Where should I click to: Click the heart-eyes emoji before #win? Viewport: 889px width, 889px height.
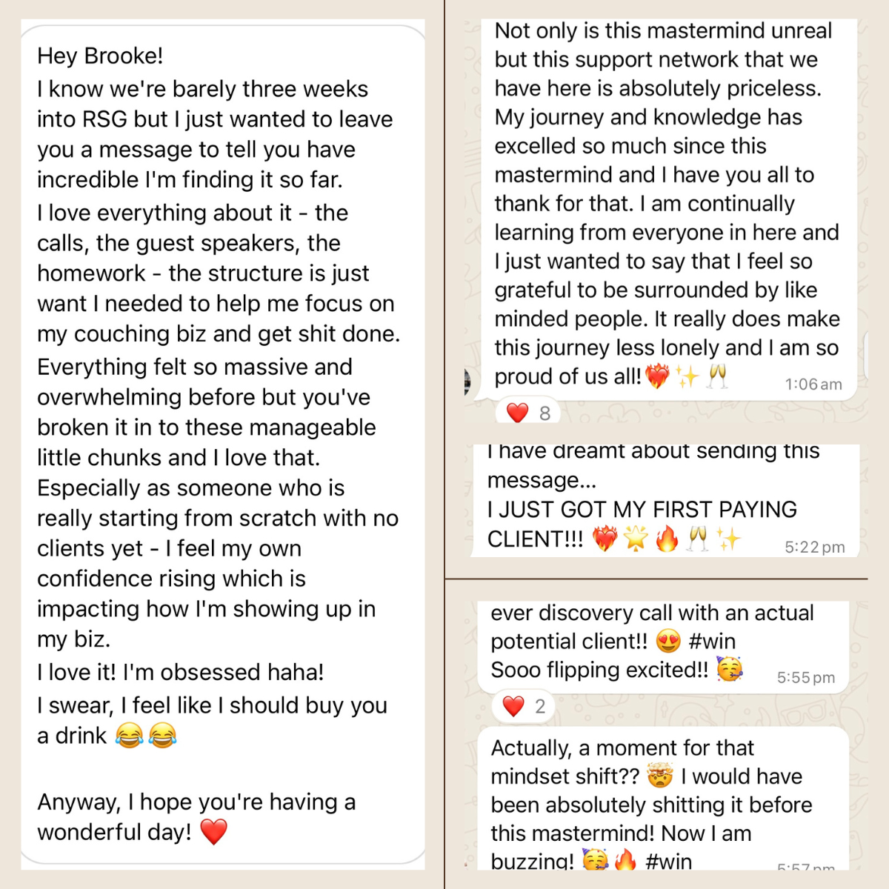point(668,641)
